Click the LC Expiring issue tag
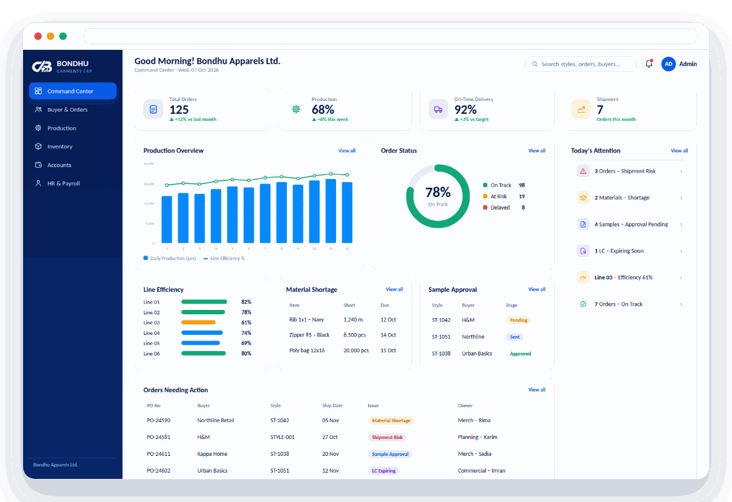Screen dimensions: 732x502 [383, 471]
